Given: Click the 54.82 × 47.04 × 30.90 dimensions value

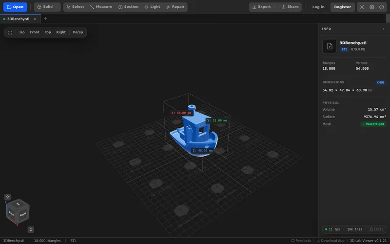Looking at the screenshot, I should click(x=345, y=90).
